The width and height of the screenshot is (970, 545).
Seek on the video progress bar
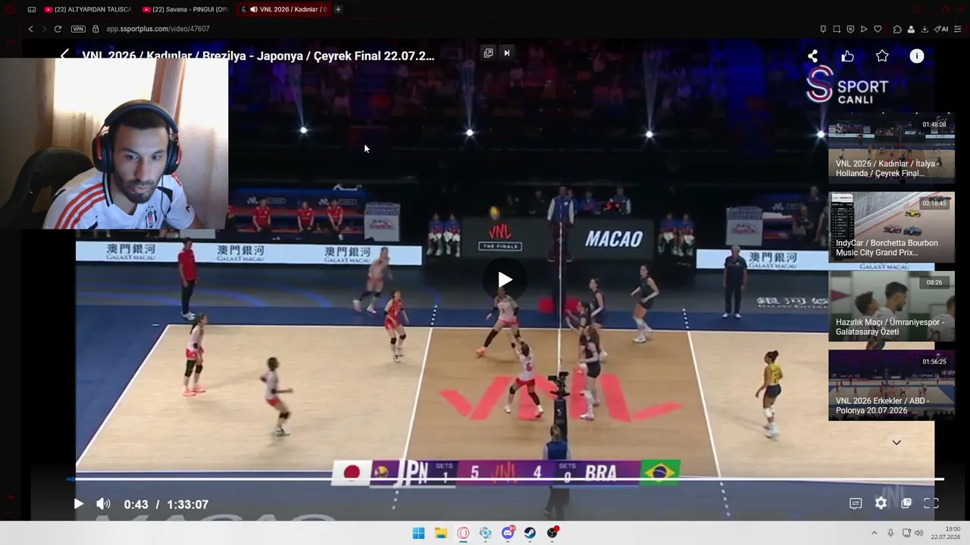[x=505, y=479]
